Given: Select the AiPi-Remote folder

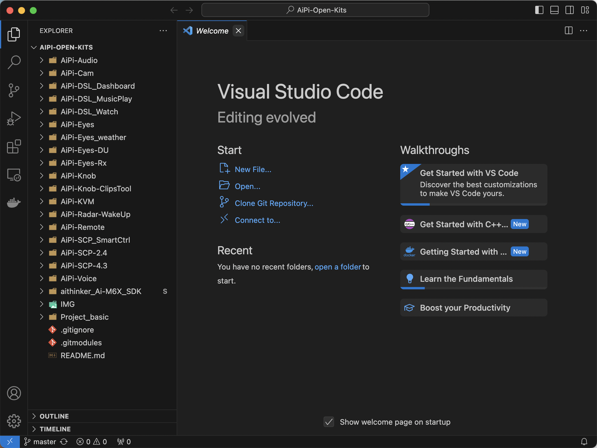Looking at the screenshot, I should coord(102,227).
